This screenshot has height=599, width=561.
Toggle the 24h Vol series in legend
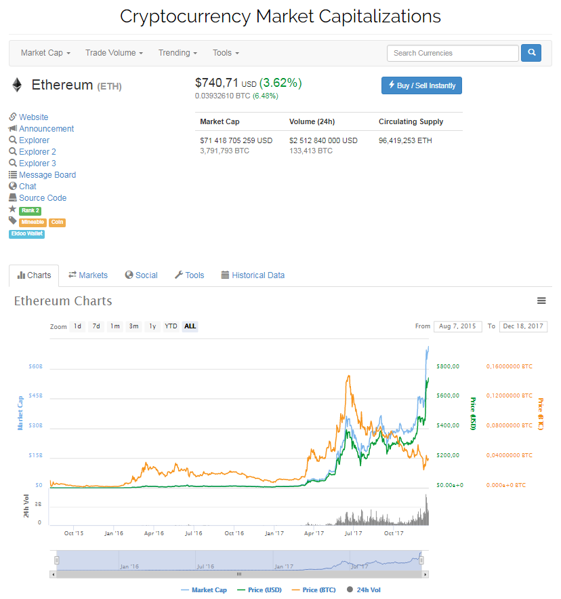(363, 590)
